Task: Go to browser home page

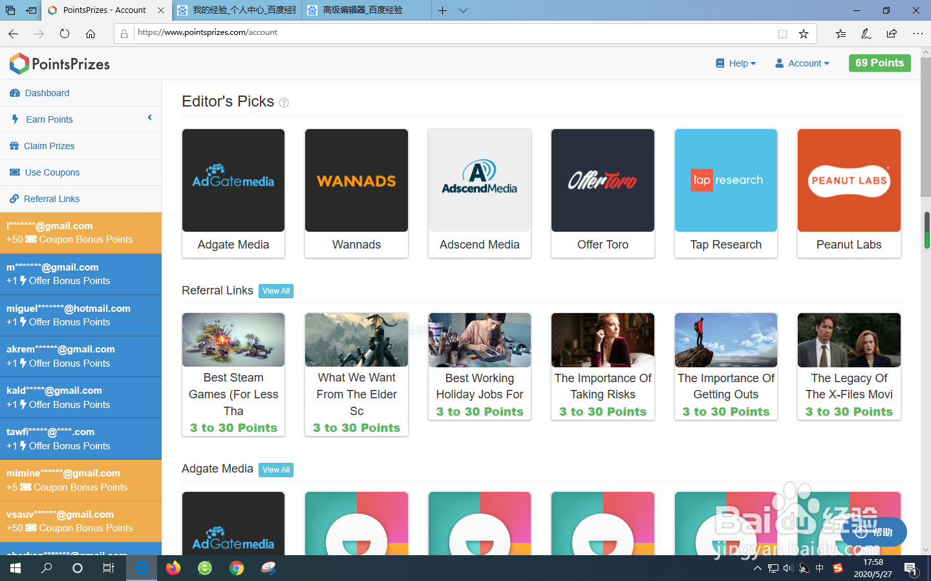Action: click(x=91, y=34)
